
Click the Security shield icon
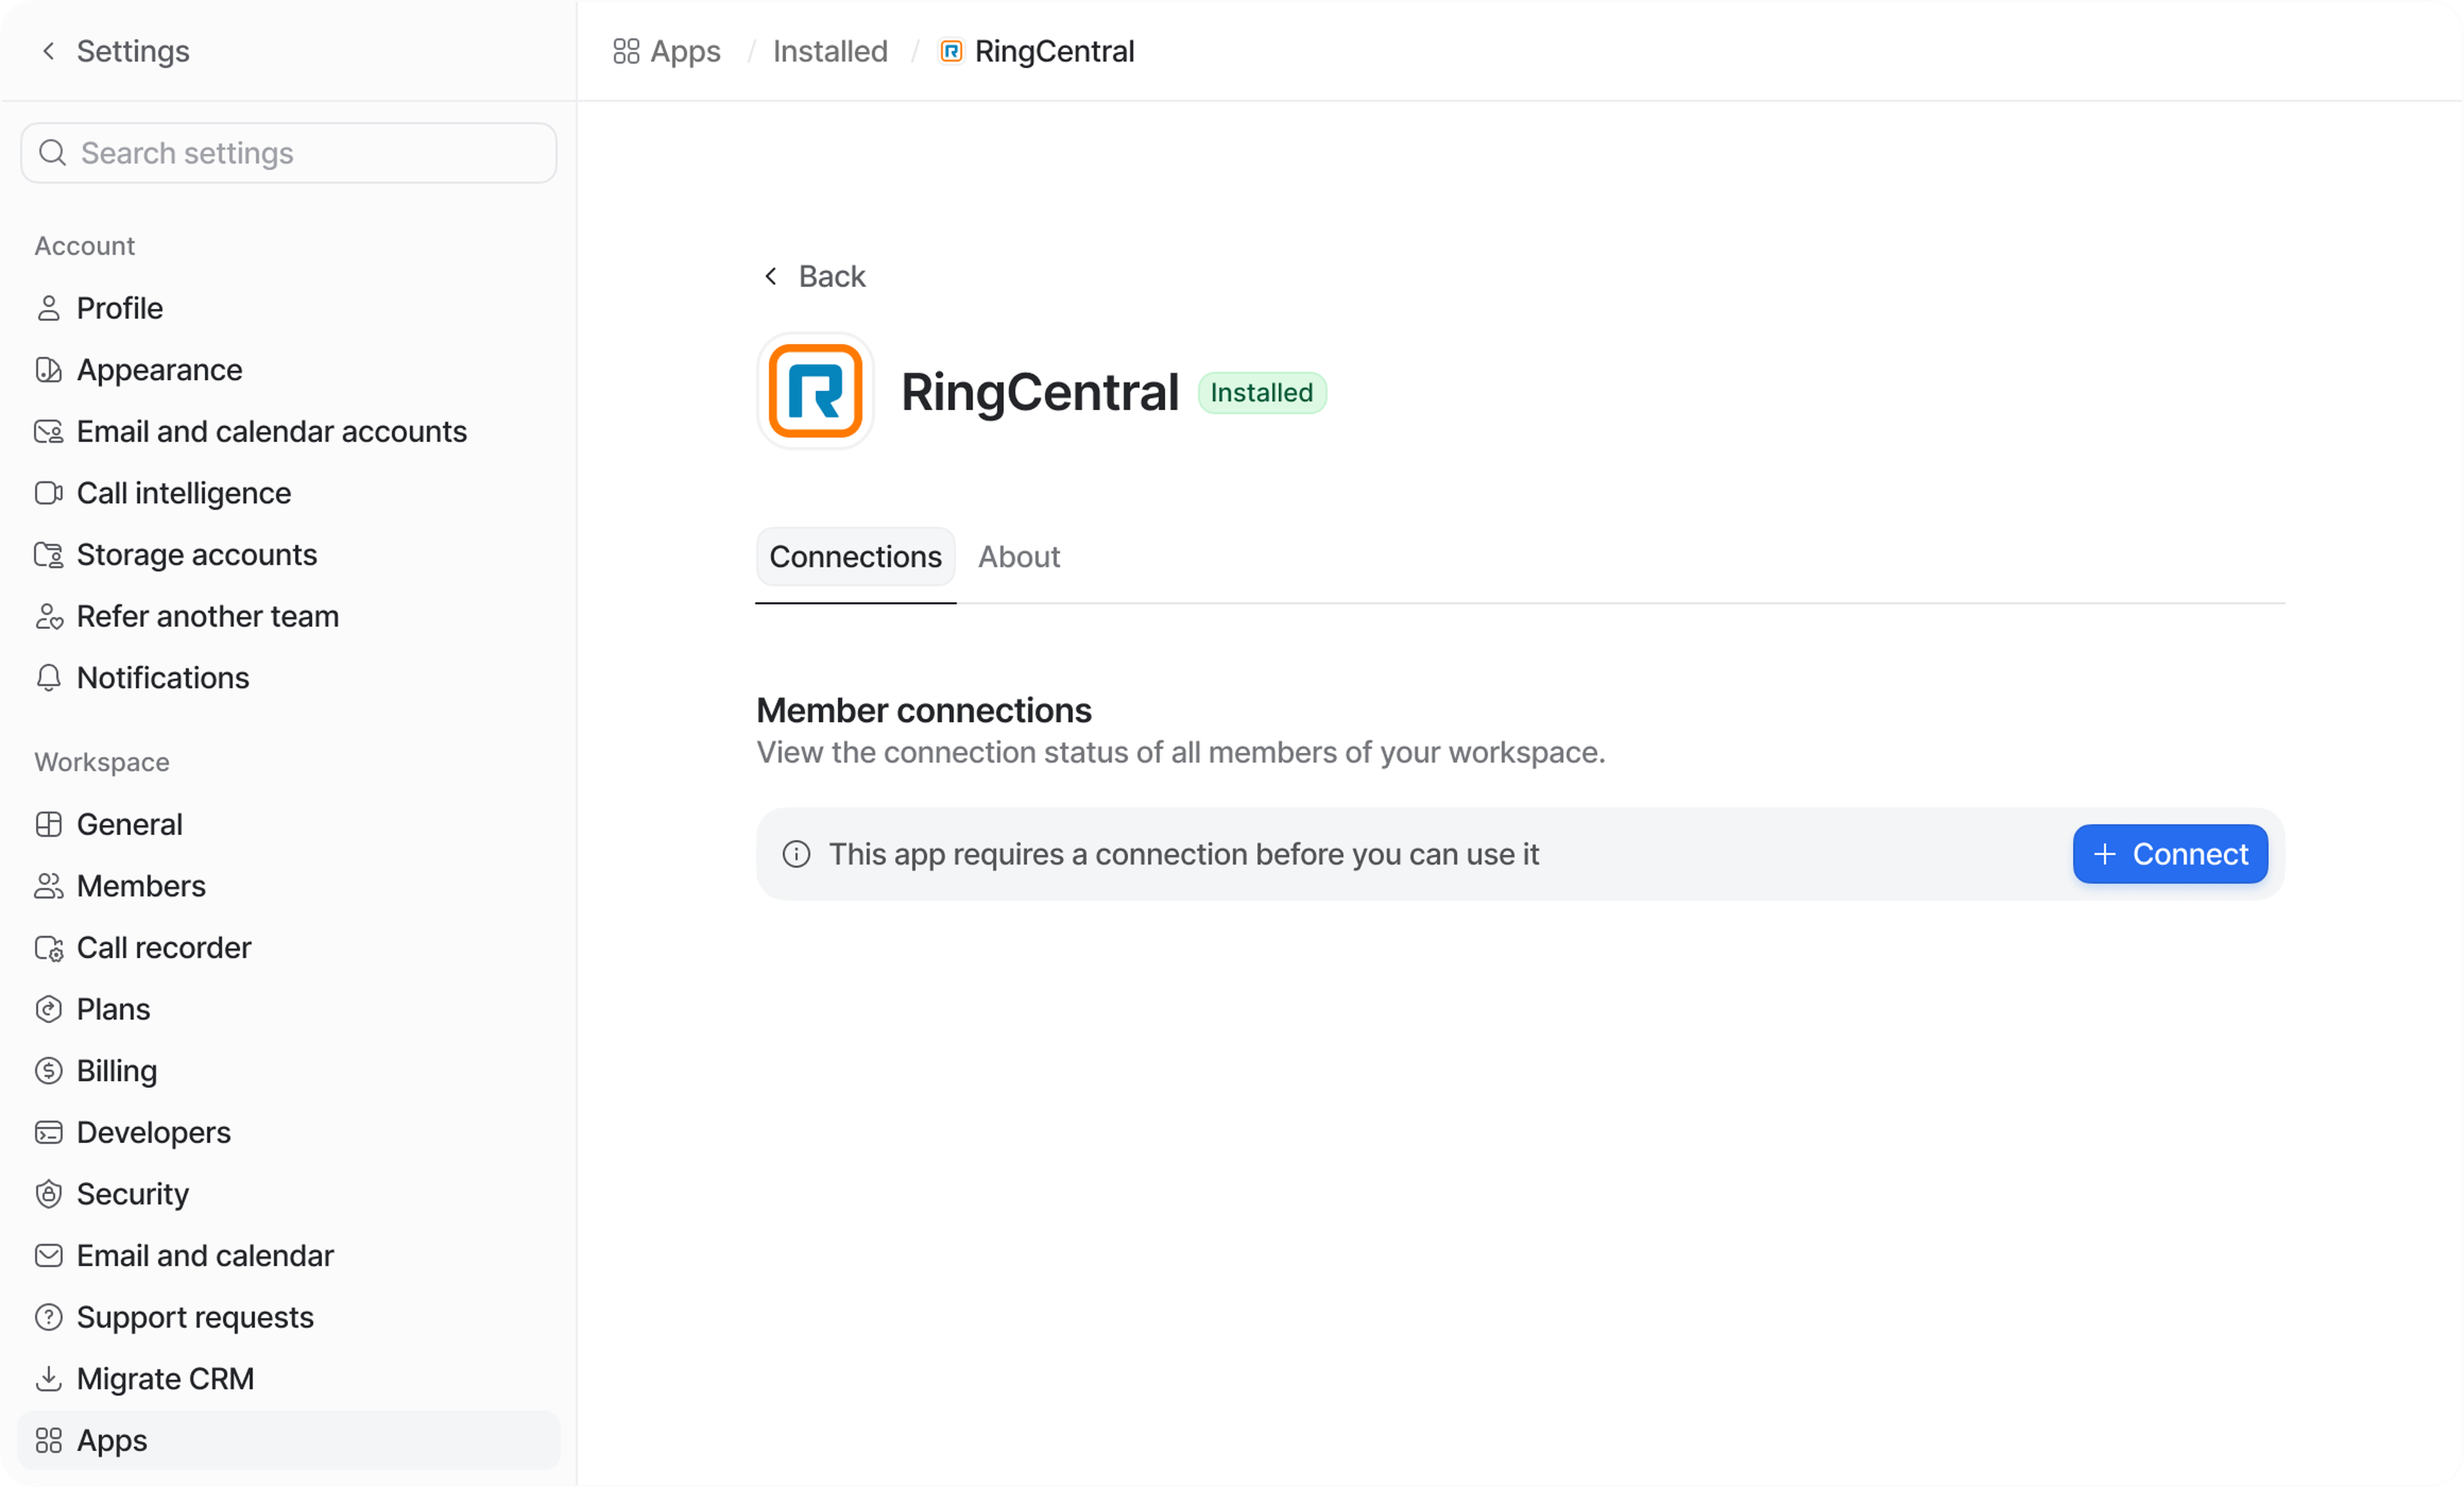48,1194
